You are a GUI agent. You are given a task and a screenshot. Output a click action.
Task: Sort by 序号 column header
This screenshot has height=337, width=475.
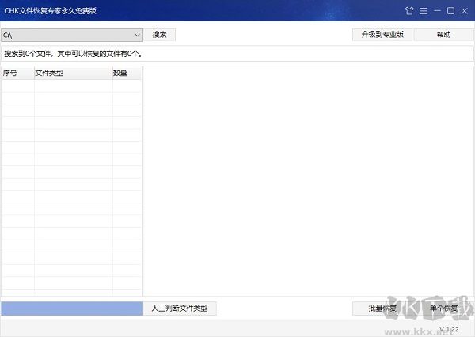18,73
